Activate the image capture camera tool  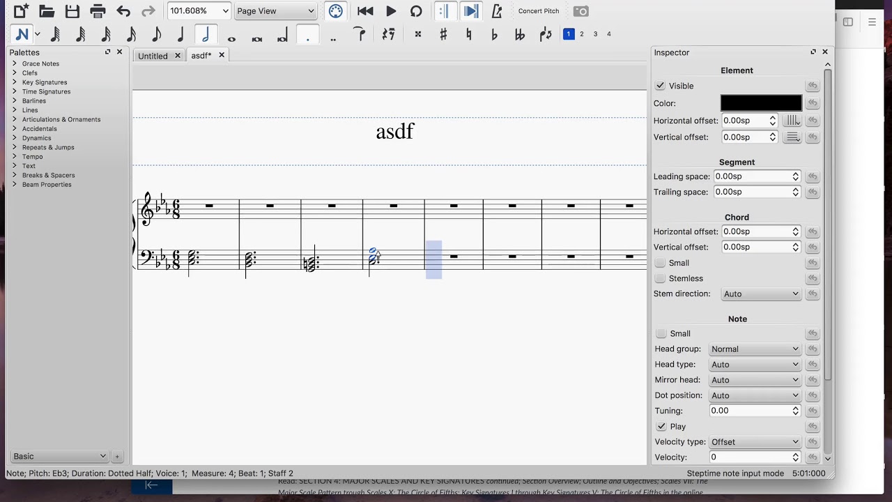tap(580, 11)
